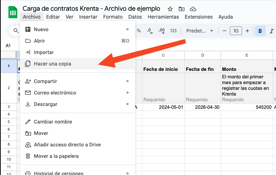Viewport: 276px width, 175px height.
Task: Open the Ayuda menu
Action: point(226,17)
